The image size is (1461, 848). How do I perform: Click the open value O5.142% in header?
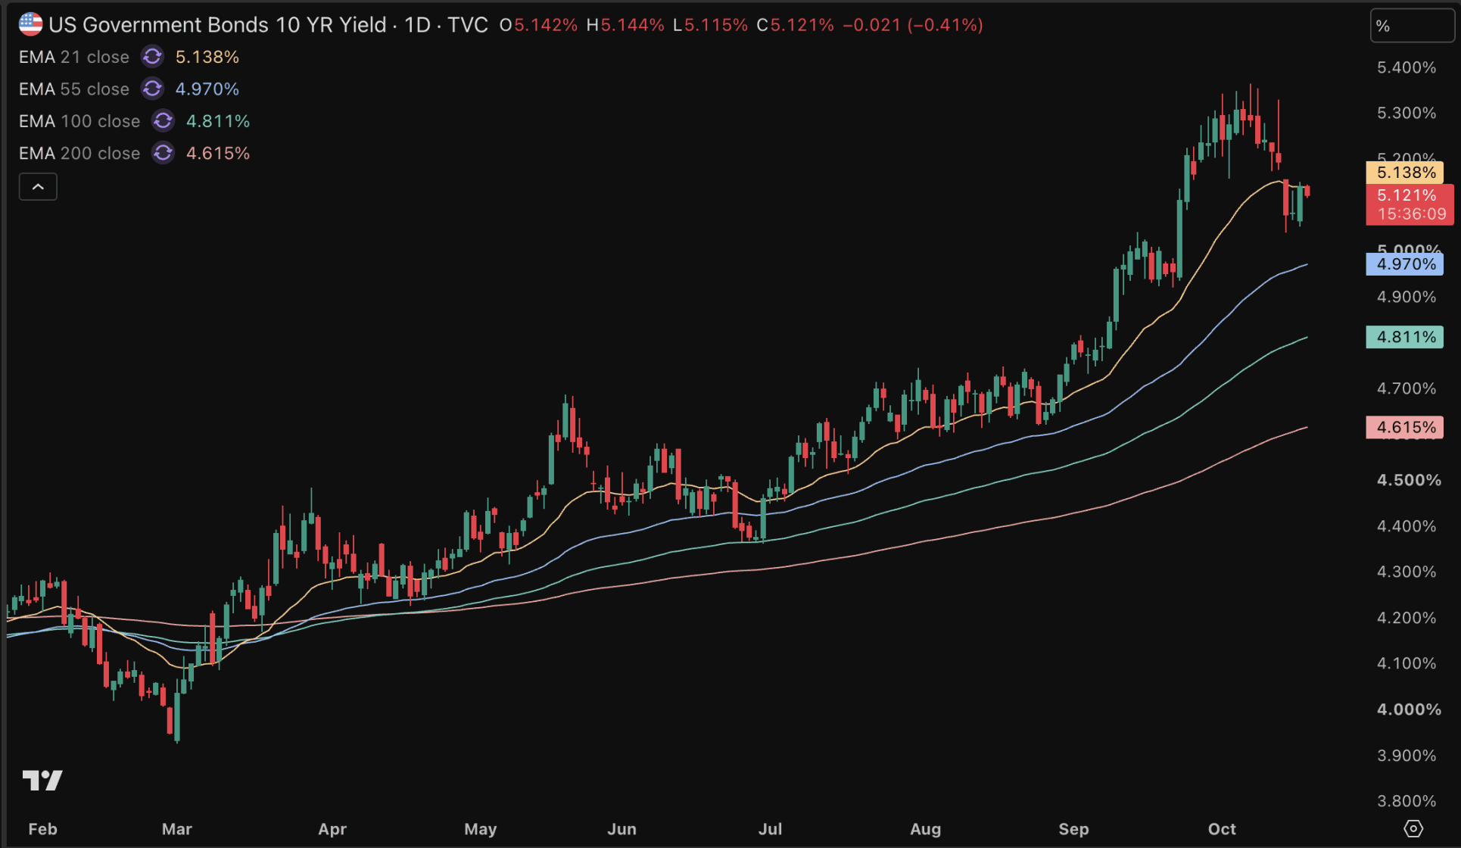538,25
